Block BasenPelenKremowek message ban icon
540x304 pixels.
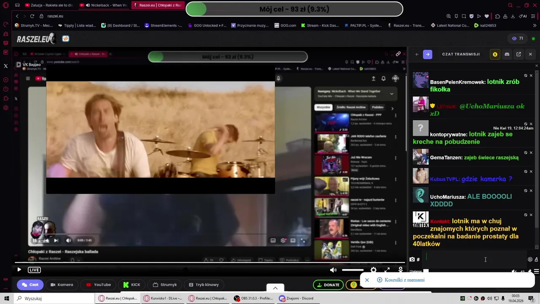[526, 76]
